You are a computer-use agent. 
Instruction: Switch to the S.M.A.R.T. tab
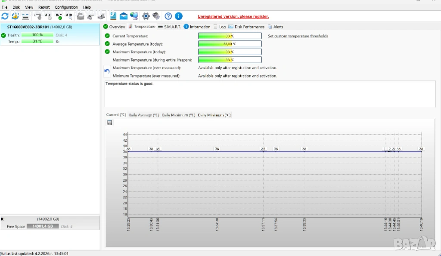coord(171,27)
